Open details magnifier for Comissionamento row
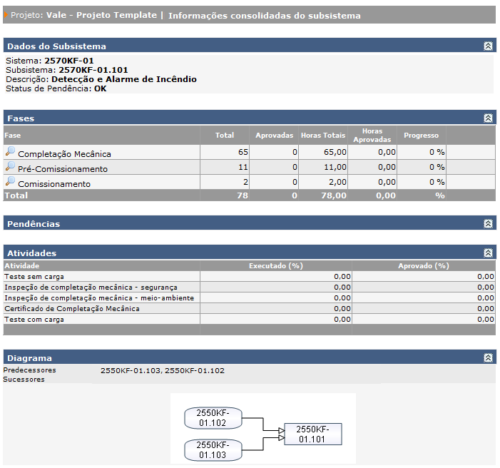This screenshot has height=468, width=500. 10,181
